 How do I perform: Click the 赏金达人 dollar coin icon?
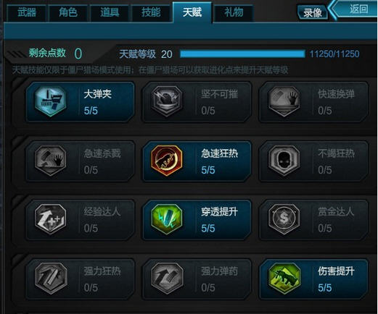[284, 219]
